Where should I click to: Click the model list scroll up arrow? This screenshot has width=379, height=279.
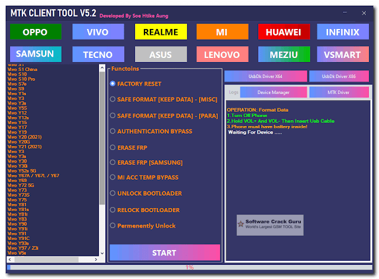coord(102,67)
